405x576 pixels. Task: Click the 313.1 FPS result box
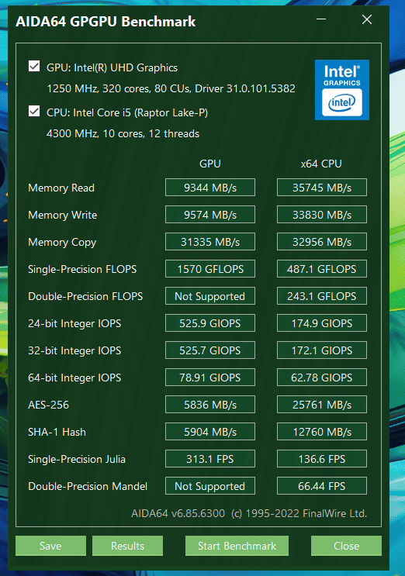coord(210,459)
